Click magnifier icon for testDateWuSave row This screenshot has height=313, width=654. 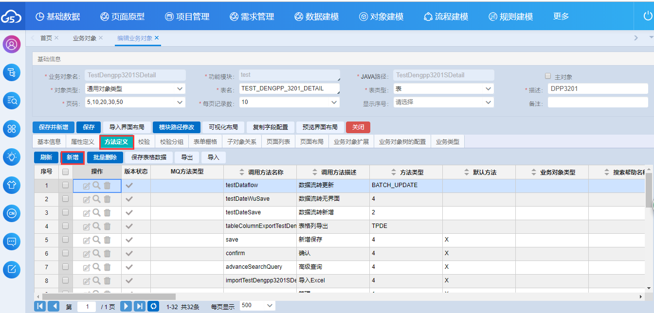pyautogui.click(x=97, y=199)
